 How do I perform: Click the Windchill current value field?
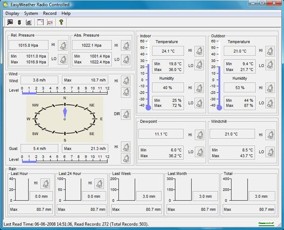(x=232, y=134)
